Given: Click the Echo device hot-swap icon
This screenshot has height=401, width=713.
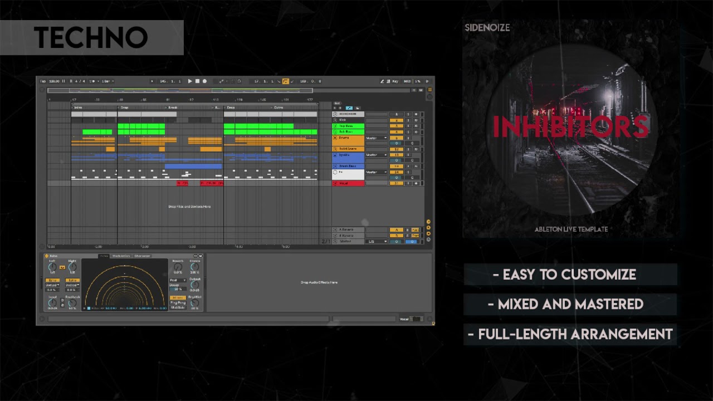Looking at the screenshot, I should coord(196,256).
